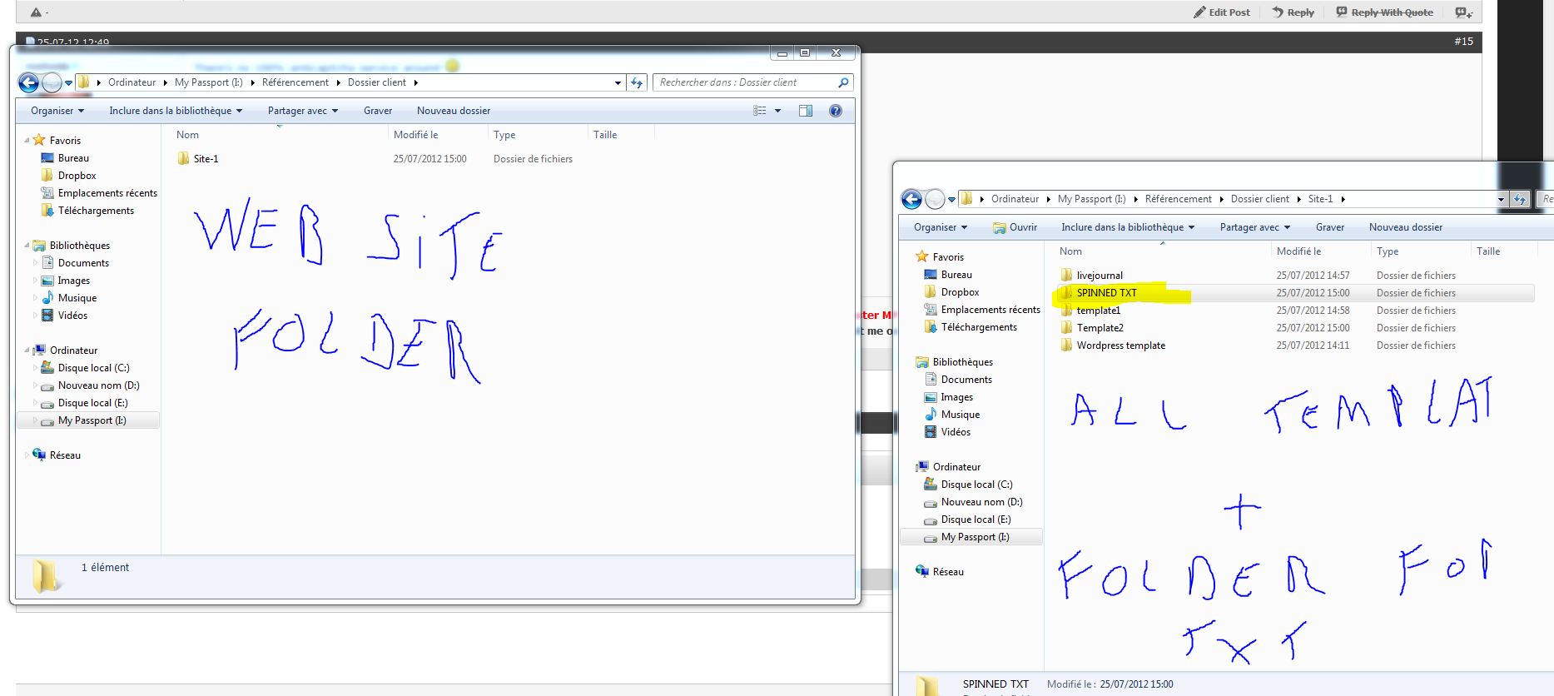
Task: Change the view mode icon in Dossier client window
Action: click(760, 111)
